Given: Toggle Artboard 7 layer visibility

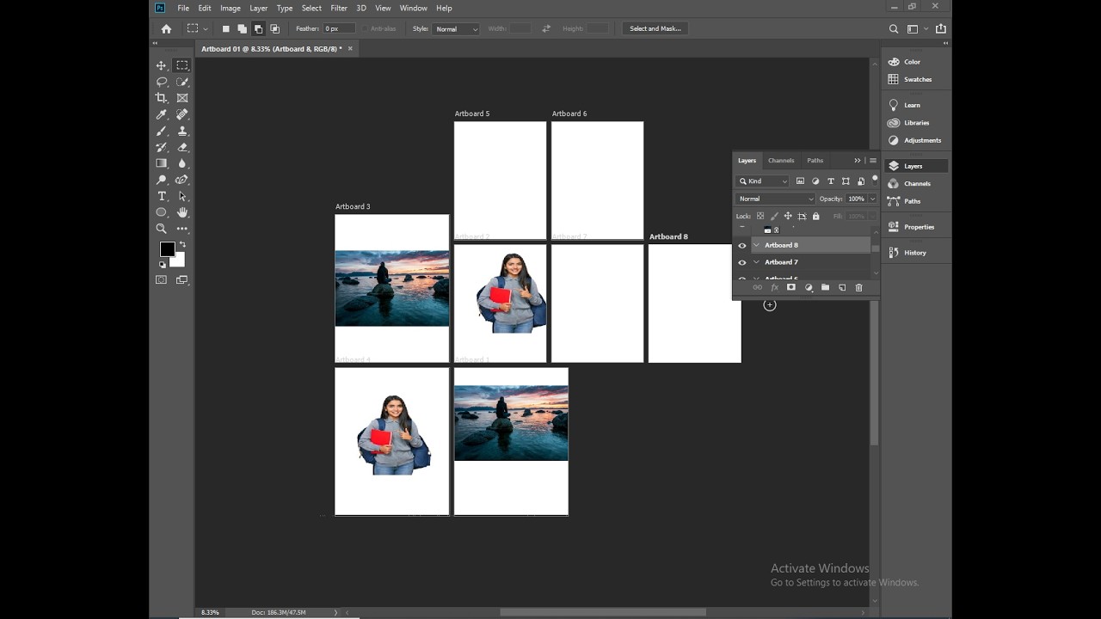Looking at the screenshot, I should point(742,262).
